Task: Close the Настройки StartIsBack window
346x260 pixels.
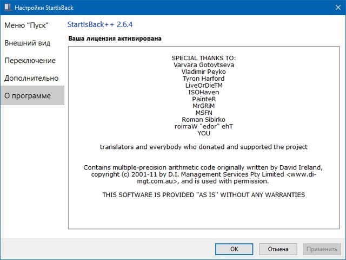Action: tap(338, 8)
